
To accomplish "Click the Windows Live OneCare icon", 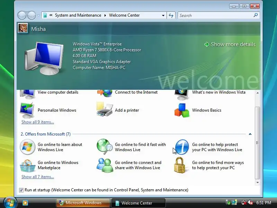I will (182, 147).
